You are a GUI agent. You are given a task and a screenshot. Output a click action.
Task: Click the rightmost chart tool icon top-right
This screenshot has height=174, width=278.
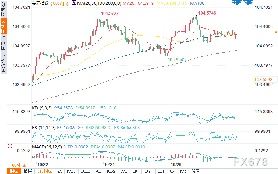tap(251, 3)
